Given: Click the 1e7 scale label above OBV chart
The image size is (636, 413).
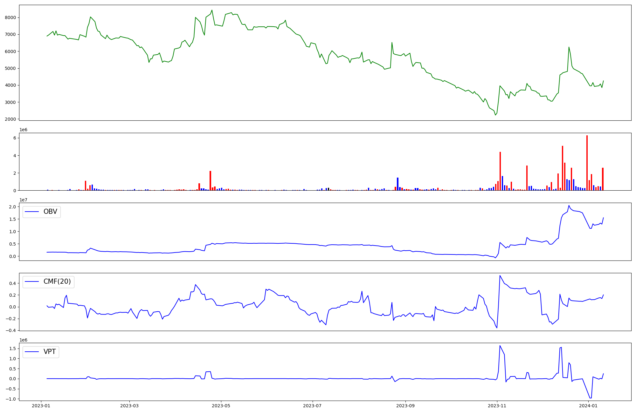Looking at the screenshot, I should (x=24, y=200).
